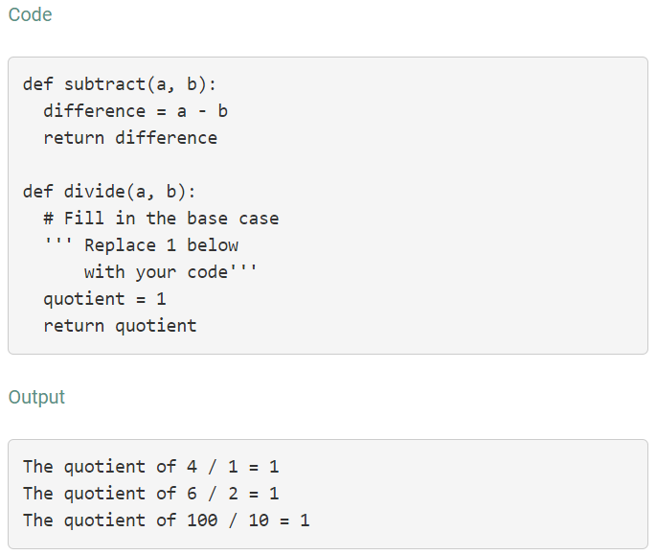This screenshot has width=657, height=555.
Task: Click the word 'subtract' in function definition
Action: 104,84
